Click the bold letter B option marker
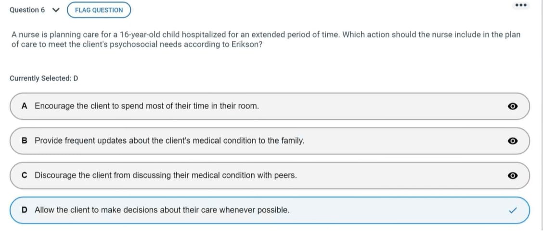Image resolution: width=543 pixels, height=246 pixels. click(24, 141)
